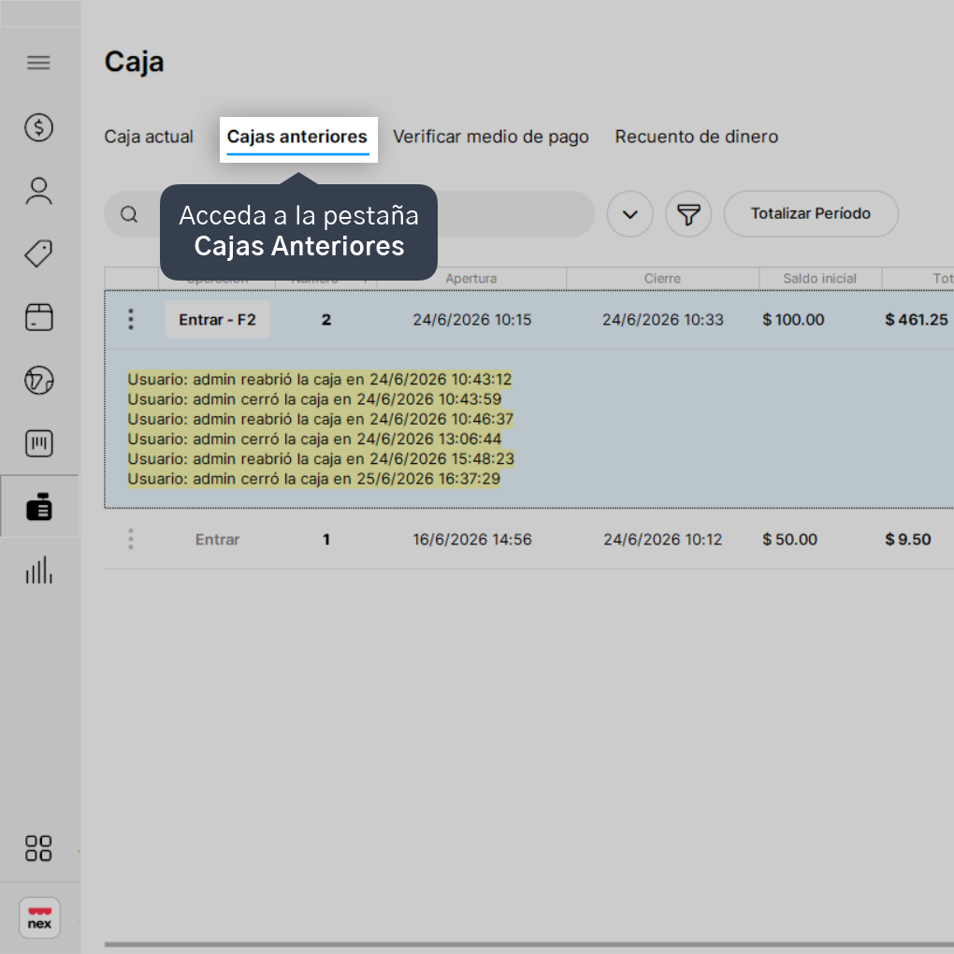Open the bar chart reports icon
This screenshot has width=954, height=954.
38,571
